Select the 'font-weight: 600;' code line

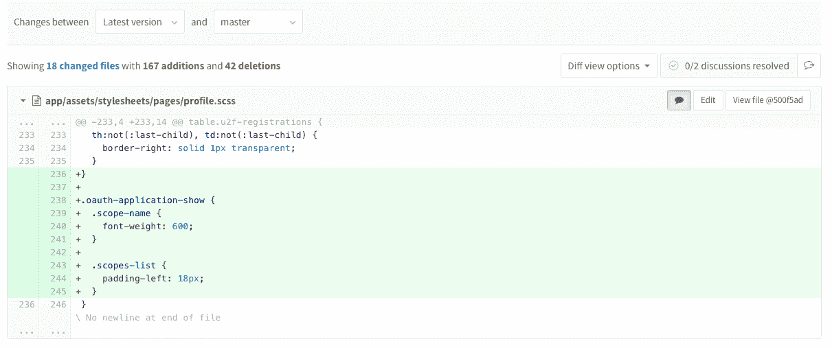coord(445,227)
